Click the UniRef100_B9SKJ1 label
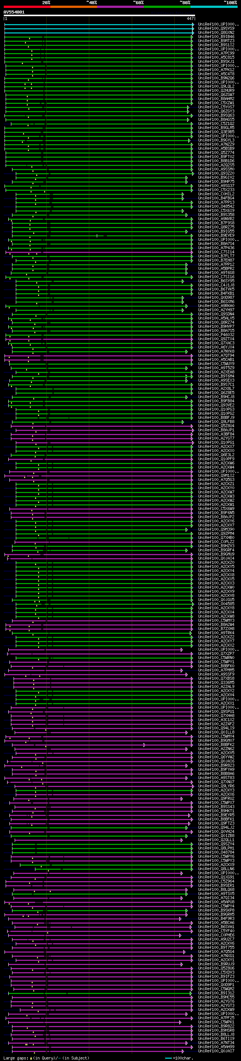This screenshot has height=1061, width=241. pyautogui.click(x=216, y=61)
